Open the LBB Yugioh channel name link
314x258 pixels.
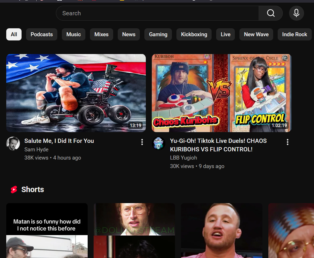(184, 158)
